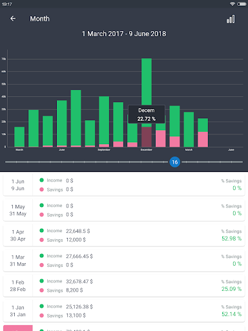
Task: Select the first green March 2017 bar
Action: (19, 137)
